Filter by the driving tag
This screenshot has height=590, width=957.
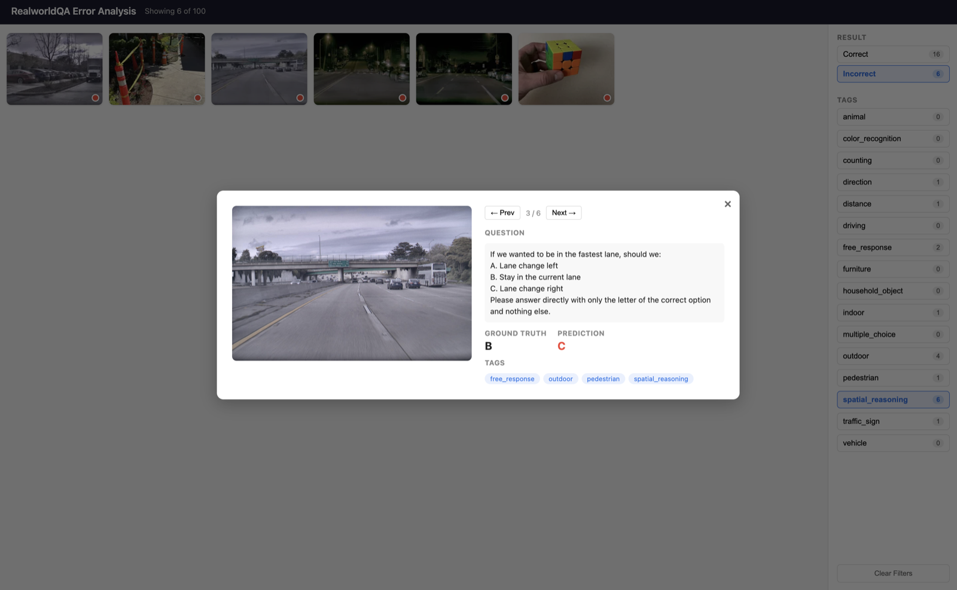893,226
